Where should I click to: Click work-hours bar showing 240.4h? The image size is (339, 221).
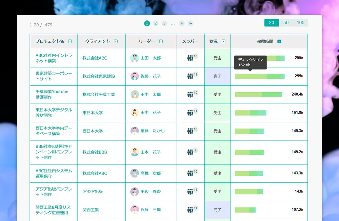pos(258,95)
